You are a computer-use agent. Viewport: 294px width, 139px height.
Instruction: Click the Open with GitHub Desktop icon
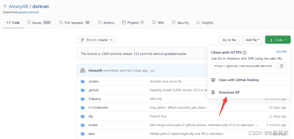(x=213, y=80)
